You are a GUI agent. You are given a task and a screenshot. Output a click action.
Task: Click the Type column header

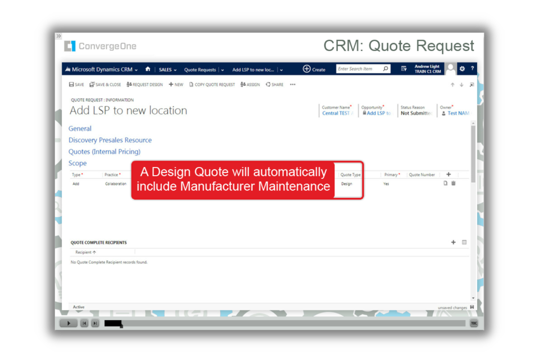click(x=77, y=175)
